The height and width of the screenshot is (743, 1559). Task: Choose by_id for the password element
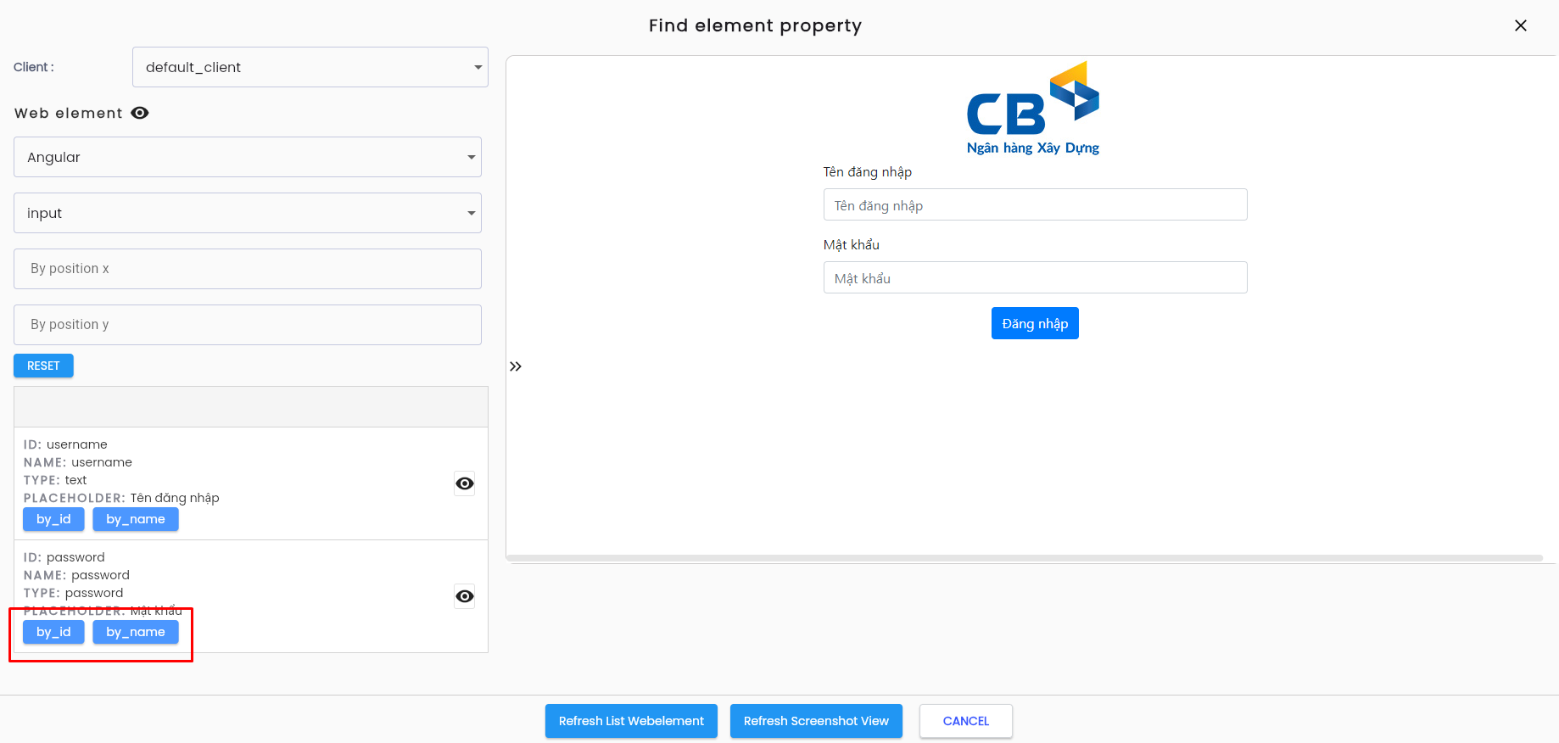[53, 632]
